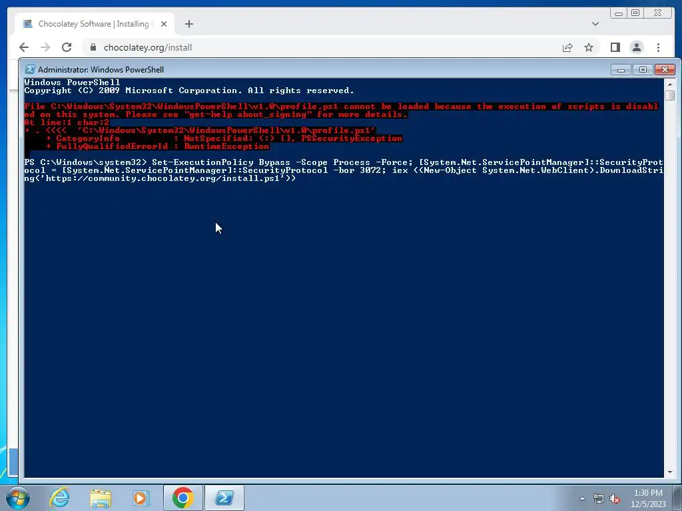Click 'https://community.chocolatey.org/install.ps1' URL text

pyautogui.click(x=163, y=178)
